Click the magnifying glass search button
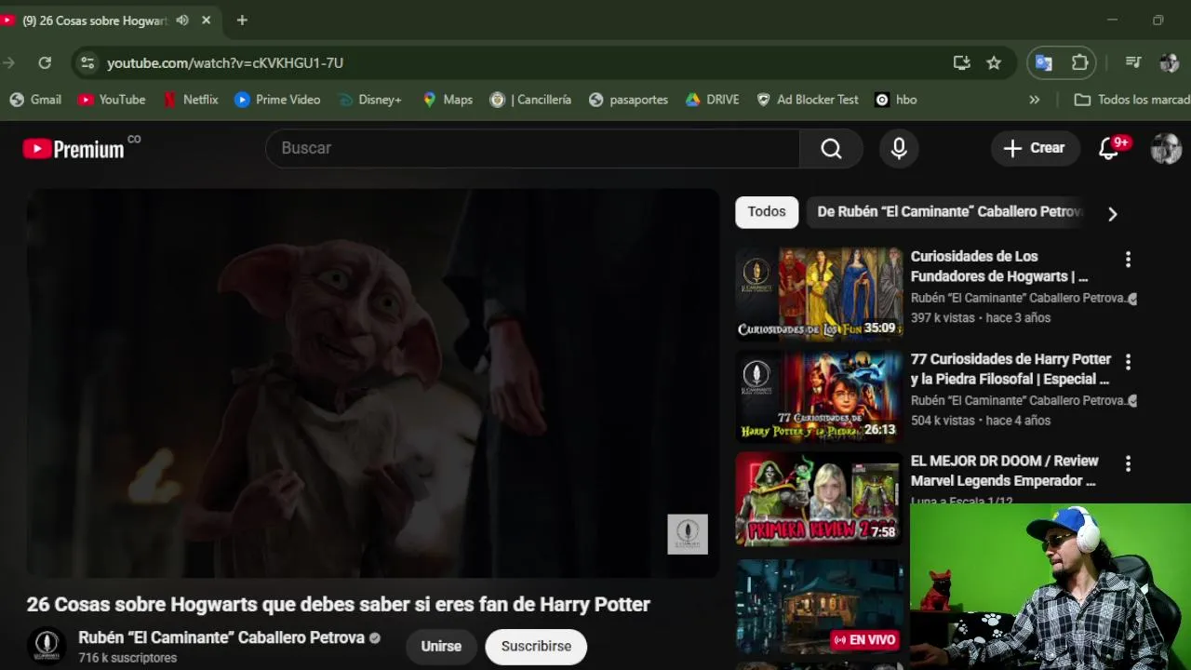1191x670 pixels. 831,148
